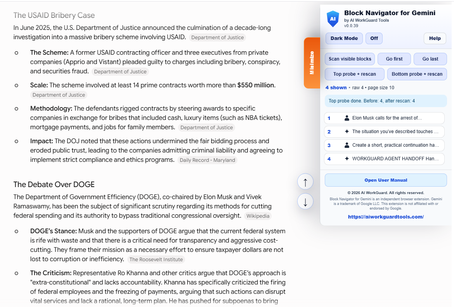Click 'Methodology:' bold label
Image resolution: width=454 pixels, height=307 pixels.
click(x=51, y=108)
